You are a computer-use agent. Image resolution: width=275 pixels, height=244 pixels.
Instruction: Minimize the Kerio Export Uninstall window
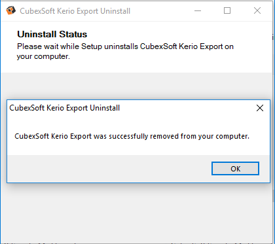[x=198, y=10]
